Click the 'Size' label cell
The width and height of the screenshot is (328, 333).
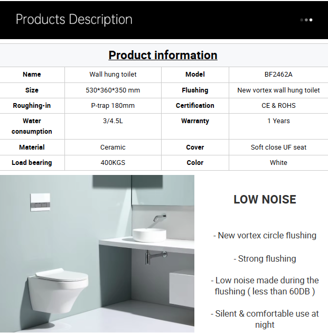click(x=32, y=90)
